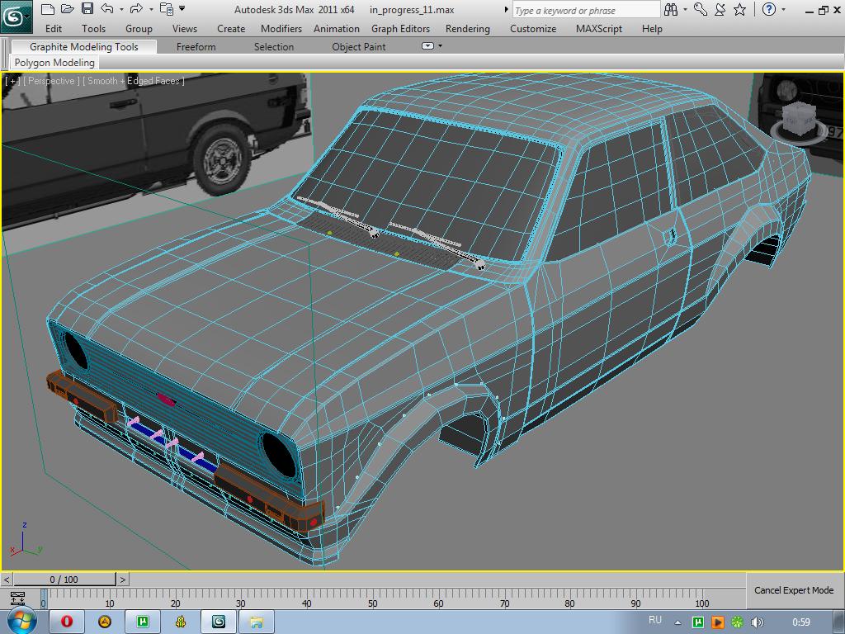Screen dimensions: 845x634
Task: Click the 0 / 100 time slider
Action: [64, 580]
